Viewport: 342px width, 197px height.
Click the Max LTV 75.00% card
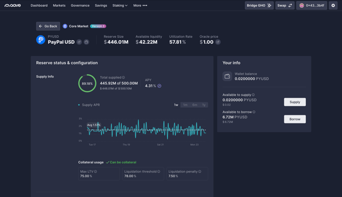pyautogui.click(x=99, y=174)
